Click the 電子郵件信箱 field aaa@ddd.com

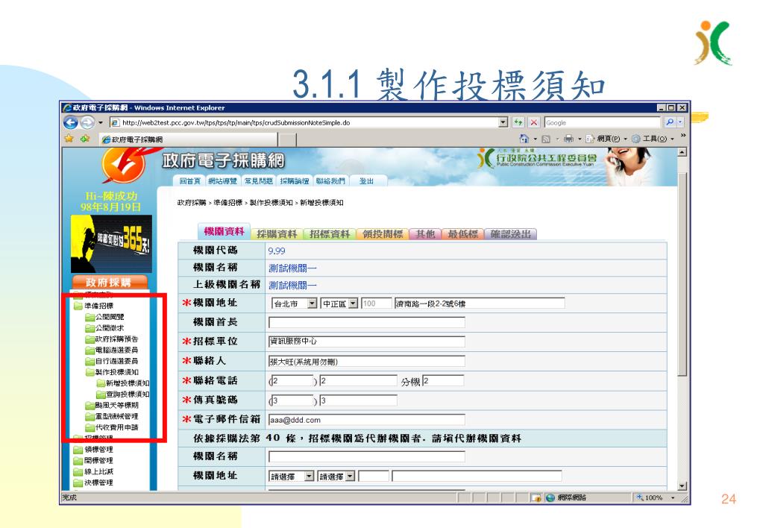click(x=366, y=419)
